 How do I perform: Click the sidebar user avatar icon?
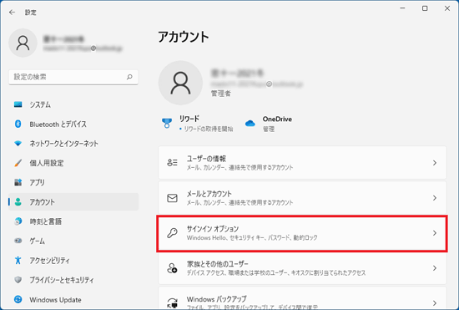point(23,43)
